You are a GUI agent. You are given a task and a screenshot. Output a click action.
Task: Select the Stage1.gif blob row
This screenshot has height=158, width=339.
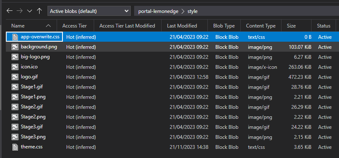pyautogui.click(x=172, y=87)
